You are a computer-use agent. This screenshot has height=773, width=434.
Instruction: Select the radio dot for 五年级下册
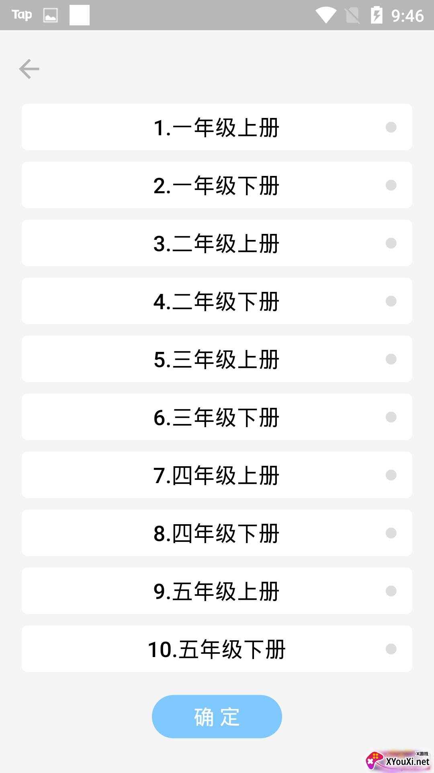390,649
